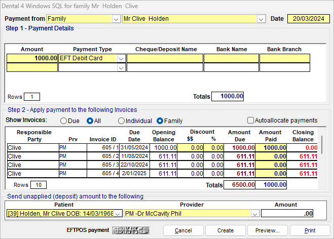
Task: Click the Amount field showing 1000.00 in Step 1
Action: [32, 58]
